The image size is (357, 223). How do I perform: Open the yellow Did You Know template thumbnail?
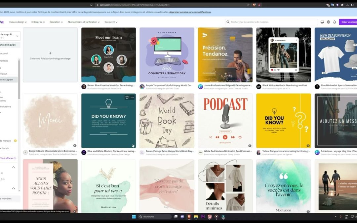tap(284, 121)
